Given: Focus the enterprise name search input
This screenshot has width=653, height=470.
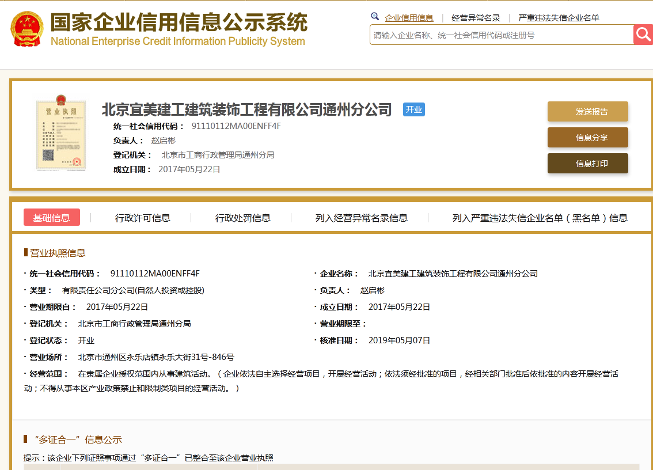Looking at the screenshot, I should 502,35.
